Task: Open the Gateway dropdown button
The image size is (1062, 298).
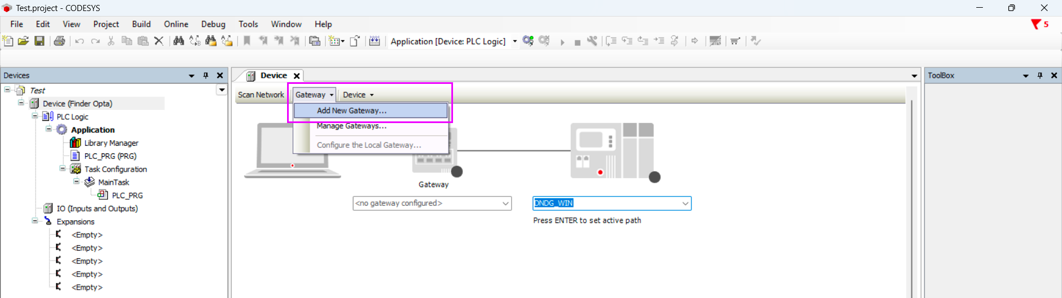Action: pyautogui.click(x=314, y=95)
